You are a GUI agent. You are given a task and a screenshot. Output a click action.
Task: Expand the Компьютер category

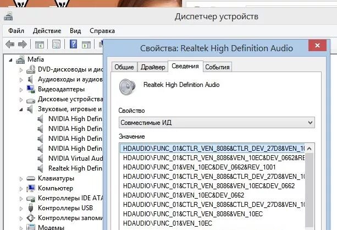(21, 189)
